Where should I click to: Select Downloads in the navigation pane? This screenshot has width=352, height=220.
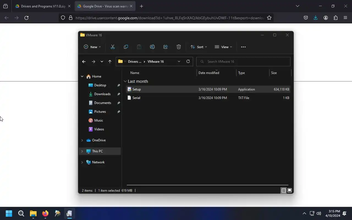[x=100, y=94]
